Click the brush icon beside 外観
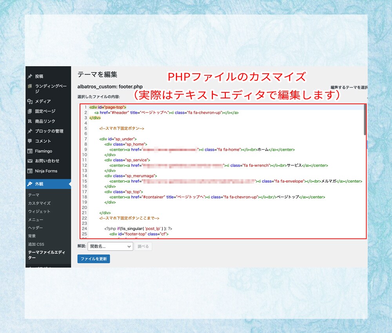 30,184
